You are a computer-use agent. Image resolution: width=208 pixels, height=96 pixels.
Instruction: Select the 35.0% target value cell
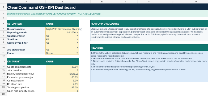pyautogui.click(x=62, y=67)
